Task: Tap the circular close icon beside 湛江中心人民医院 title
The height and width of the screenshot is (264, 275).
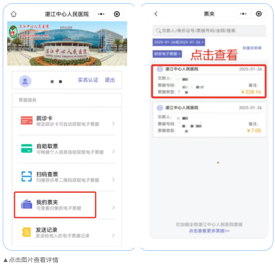Action: tap(117, 14)
